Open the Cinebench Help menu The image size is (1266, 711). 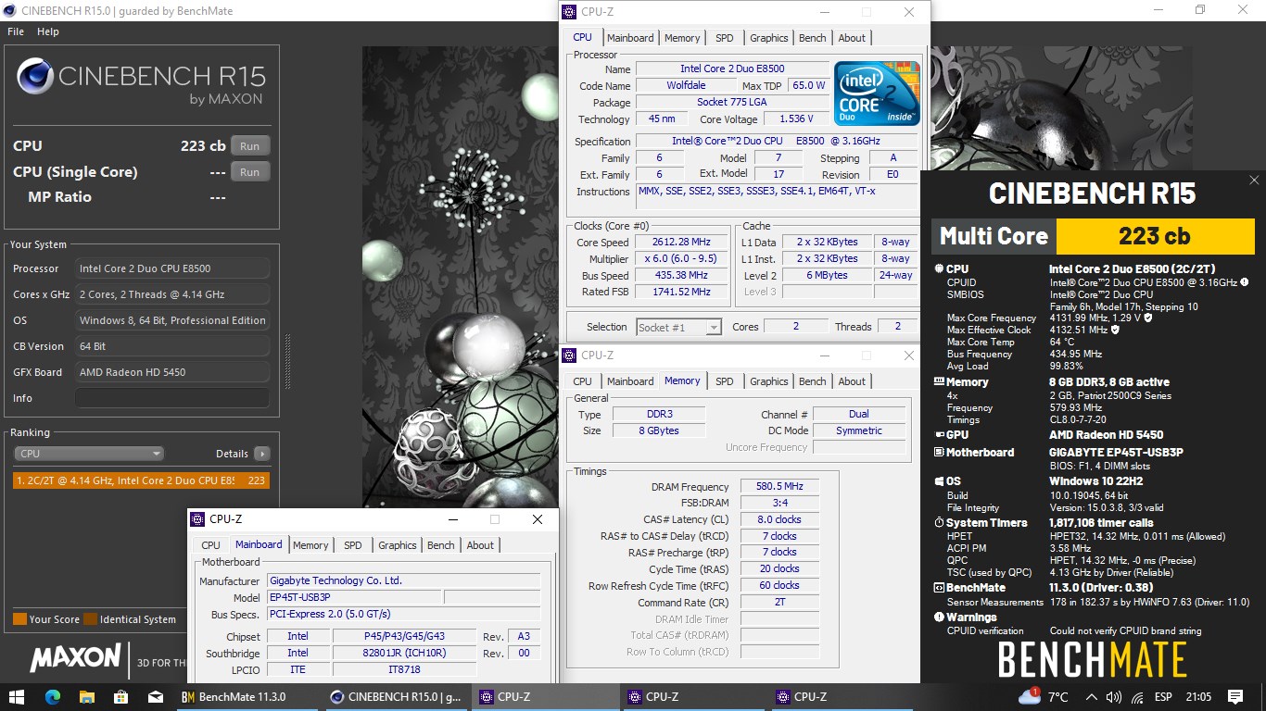click(x=48, y=31)
